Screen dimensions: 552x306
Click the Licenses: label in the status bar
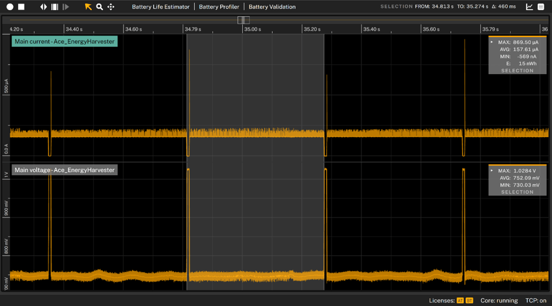pyautogui.click(x=442, y=301)
